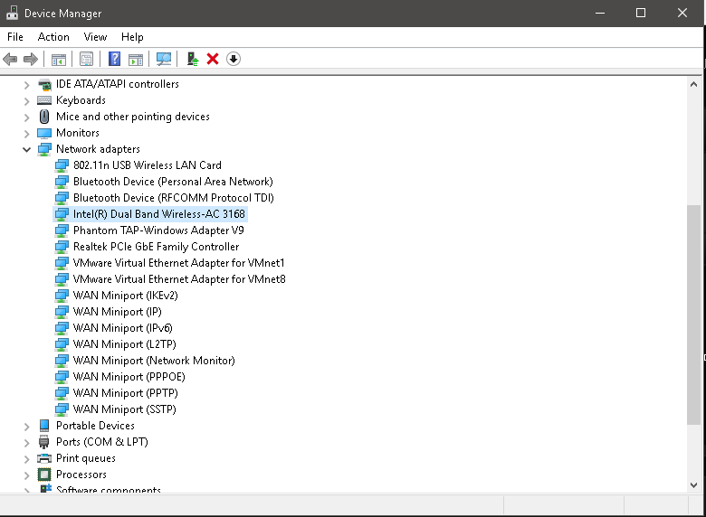This screenshot has width=706, height=517.
Task: Toggle the console tree toolbar icon
Action: click(59, 59)
